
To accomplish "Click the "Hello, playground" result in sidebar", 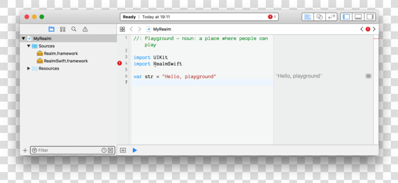I will click(x=299, y=76).
